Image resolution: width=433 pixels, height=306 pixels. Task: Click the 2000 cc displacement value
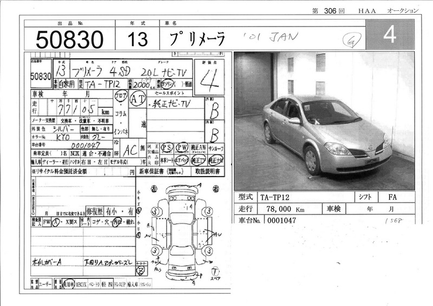pos(142,84)
